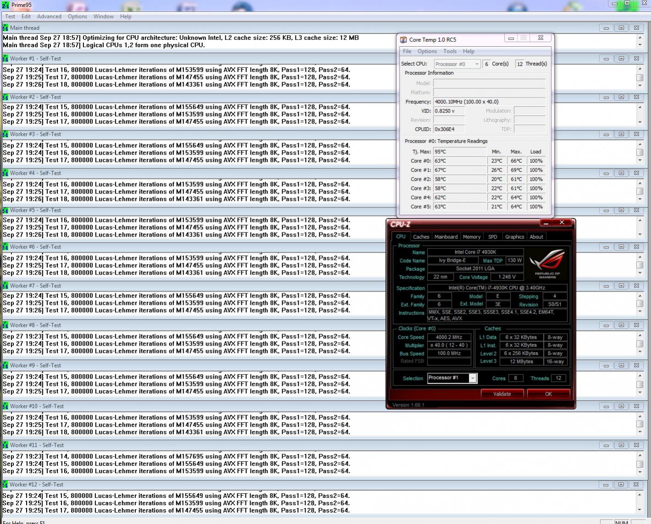Minimize the Core Temp window
This screenshot has width=651, height=524.
511,39
